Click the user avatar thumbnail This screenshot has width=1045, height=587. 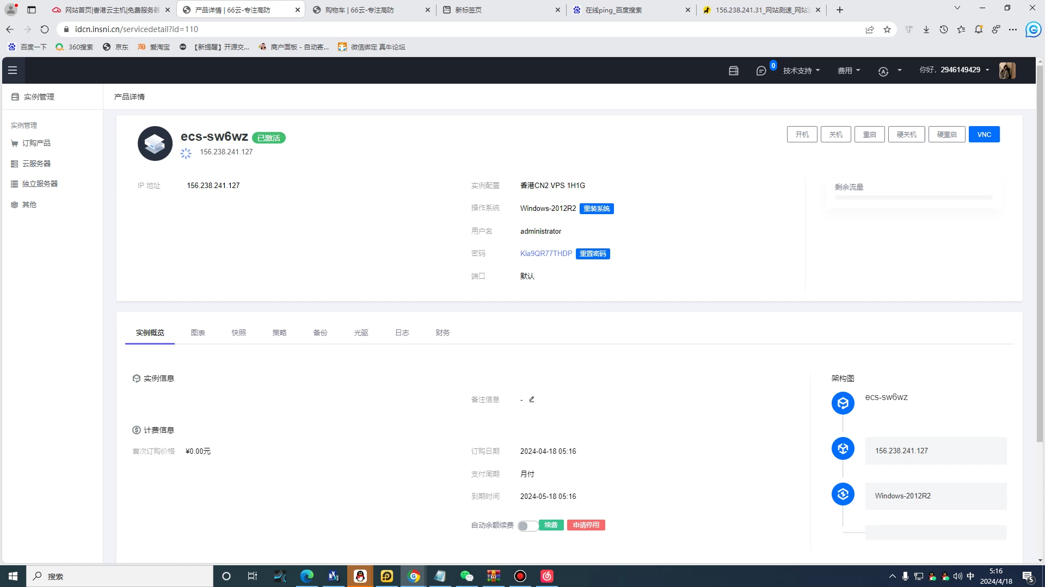[1007, 70]
